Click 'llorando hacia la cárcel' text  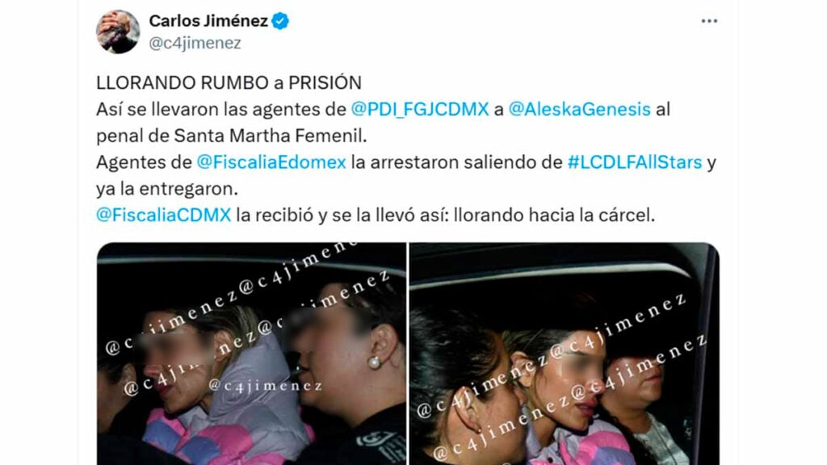click(x=554, y=215)
